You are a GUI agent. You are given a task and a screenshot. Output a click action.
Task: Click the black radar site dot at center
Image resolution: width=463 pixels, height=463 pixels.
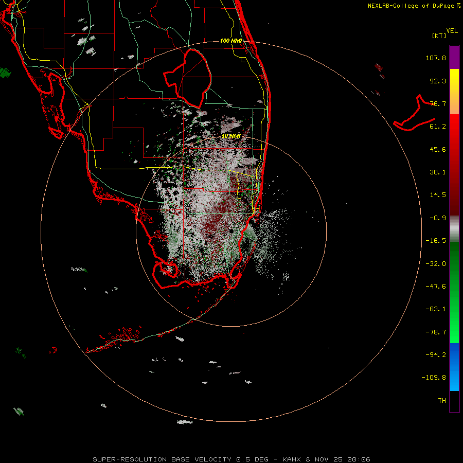pos(231,230)
